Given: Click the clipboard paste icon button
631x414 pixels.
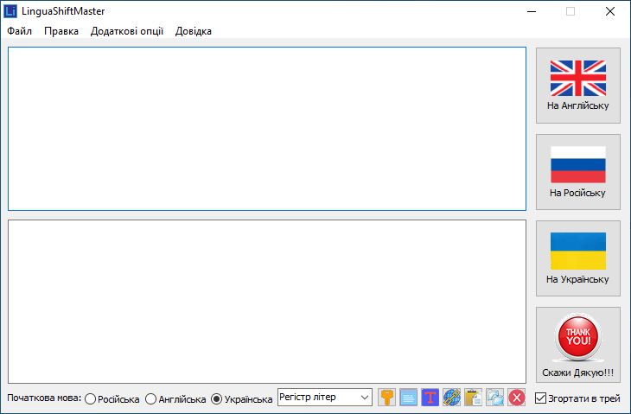Looking at the screenshot, I should [474, 398].
